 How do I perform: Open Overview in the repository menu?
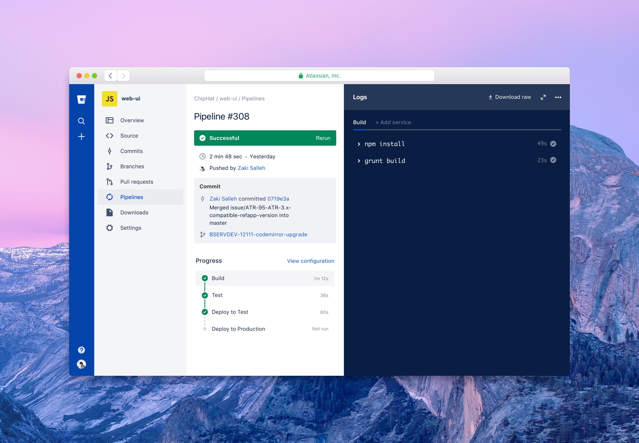coord(140,120)
